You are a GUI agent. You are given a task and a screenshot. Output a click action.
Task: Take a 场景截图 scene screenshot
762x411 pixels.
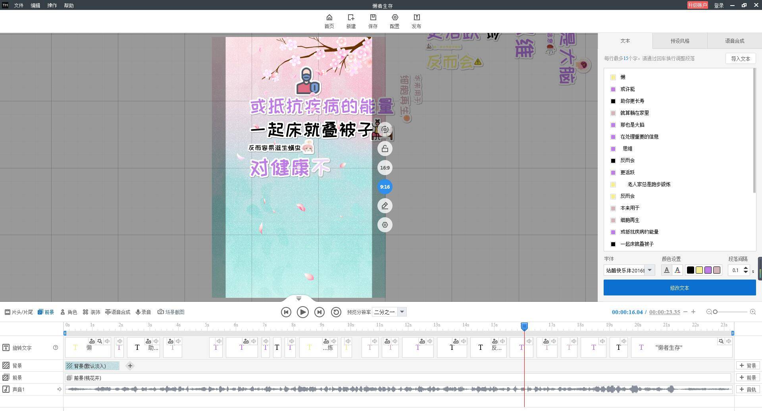pyautogui.click(x=171, y=312)
